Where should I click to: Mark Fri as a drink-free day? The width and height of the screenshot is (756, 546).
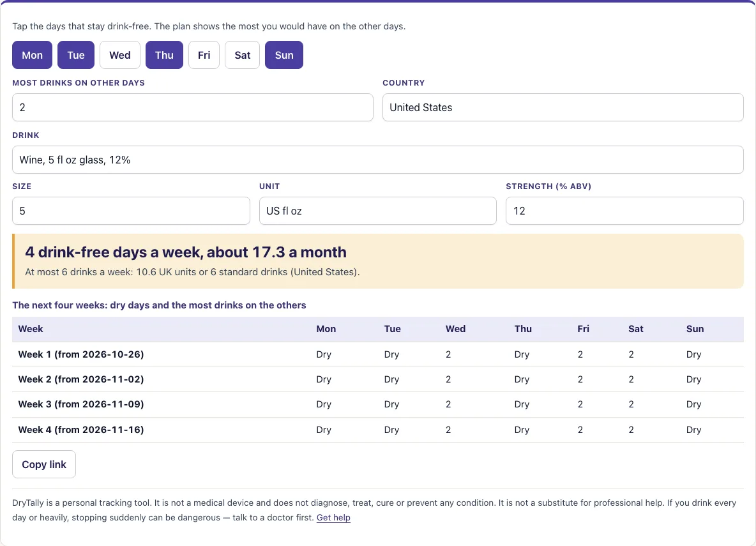pos(204,55)
